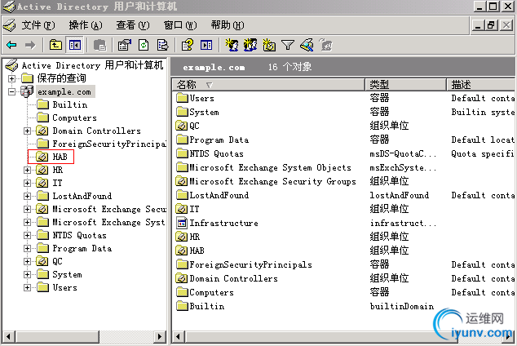Select HAB in the left tree
Screen dimensions: 517x346
[x=60, y=157]
